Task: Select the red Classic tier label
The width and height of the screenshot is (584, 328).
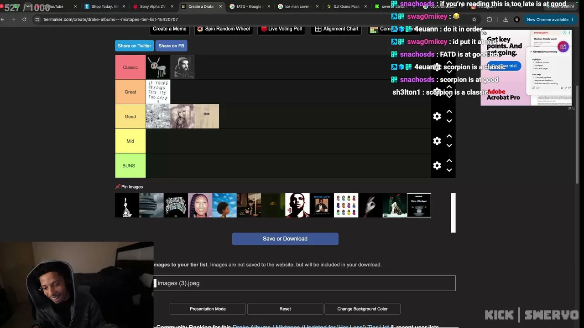Action: tap(130, 67)
